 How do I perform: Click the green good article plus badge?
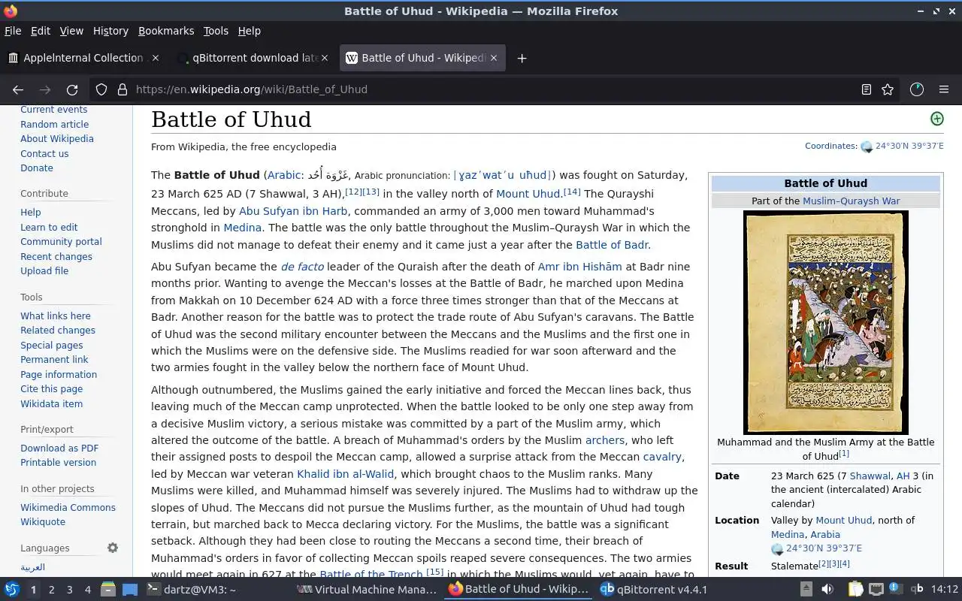936,119
